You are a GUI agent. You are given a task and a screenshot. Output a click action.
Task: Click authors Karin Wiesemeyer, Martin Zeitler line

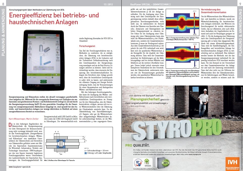(x=24, y=119)
